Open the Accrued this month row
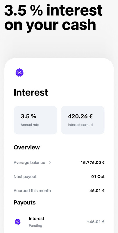The width and height of the screenshot is (118, 233). tap(59, 191)
